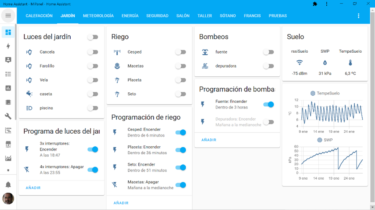The image size is (375, 210).
Task: Switch to the METEOROLOGÍA tab
Action: click(x=98, y=16)
